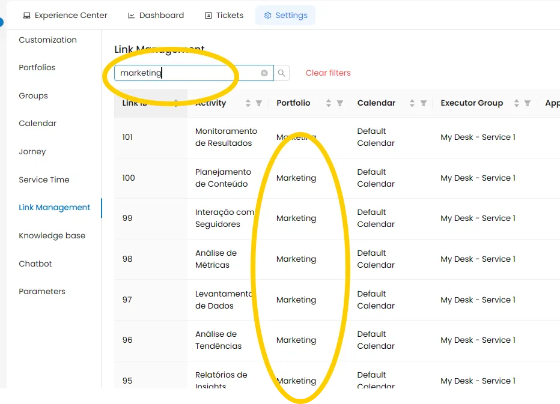
Task: Switch to the Tickets tab
Action: tap(224, 16)
